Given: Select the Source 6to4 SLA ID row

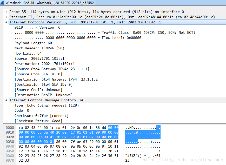Looking at the screenshot, I should [38, 74].
